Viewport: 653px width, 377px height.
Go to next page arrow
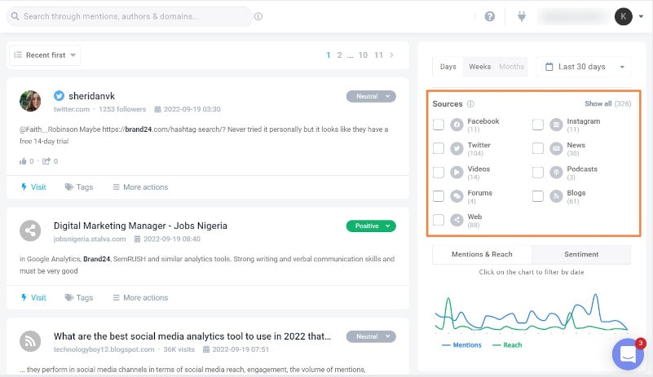point(392,55)
